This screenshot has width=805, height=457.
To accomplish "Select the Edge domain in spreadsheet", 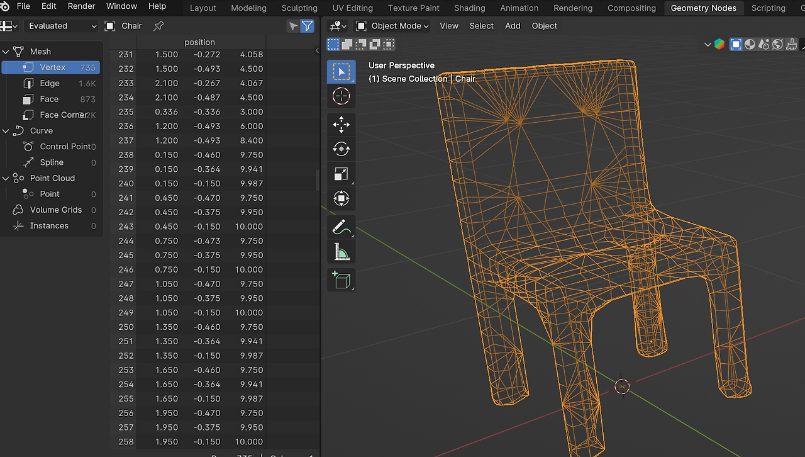I will [50, 83].
